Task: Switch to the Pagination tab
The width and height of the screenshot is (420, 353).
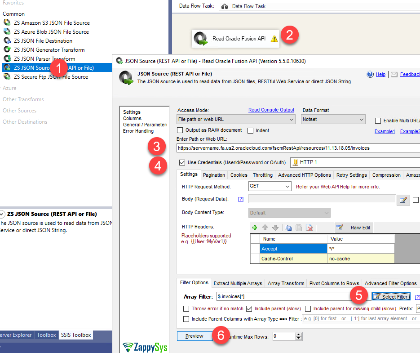Action: coord(214,175)
